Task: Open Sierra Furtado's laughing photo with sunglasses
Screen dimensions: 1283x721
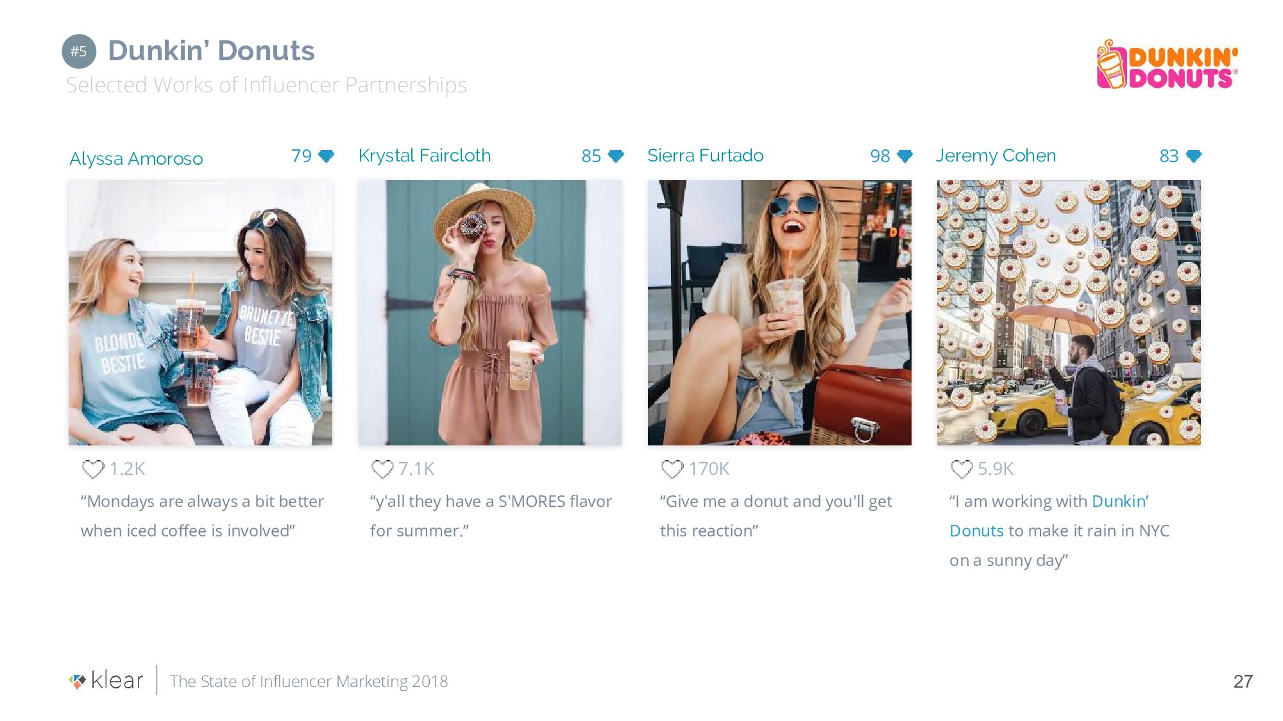Action: click(x=779, y=313)
